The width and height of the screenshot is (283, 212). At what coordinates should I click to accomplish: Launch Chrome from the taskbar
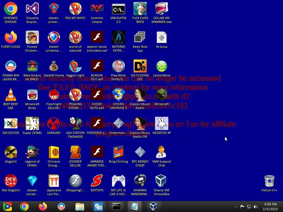pos(24,206)
